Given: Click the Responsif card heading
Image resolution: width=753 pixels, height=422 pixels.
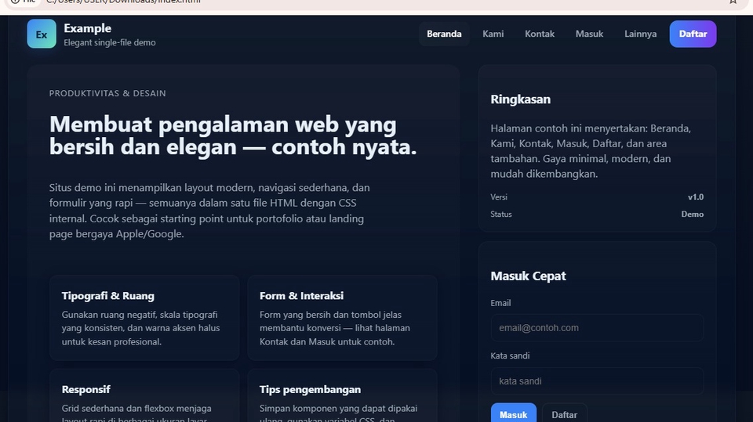Looking at the screenshot, I should [x=86, y=389].
